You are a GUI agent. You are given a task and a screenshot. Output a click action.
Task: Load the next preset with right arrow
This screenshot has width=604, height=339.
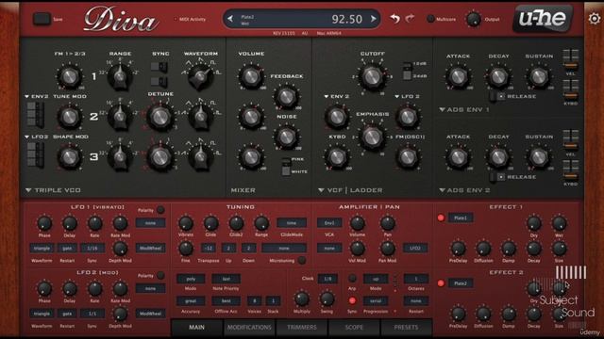374,19
